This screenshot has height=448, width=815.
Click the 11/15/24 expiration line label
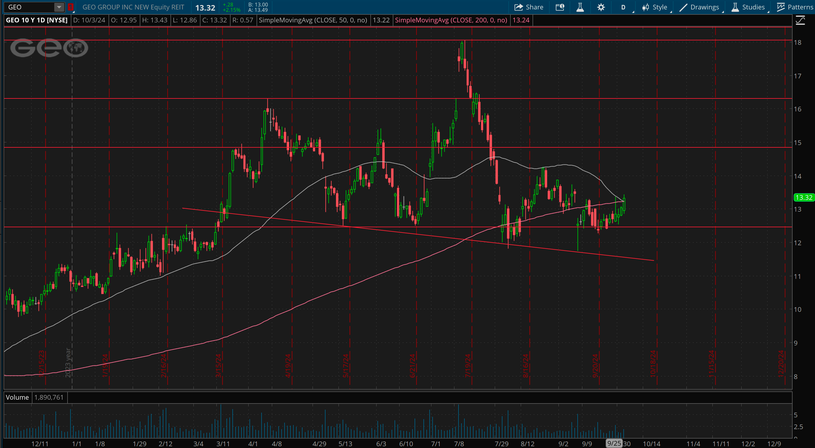point(711,364)
